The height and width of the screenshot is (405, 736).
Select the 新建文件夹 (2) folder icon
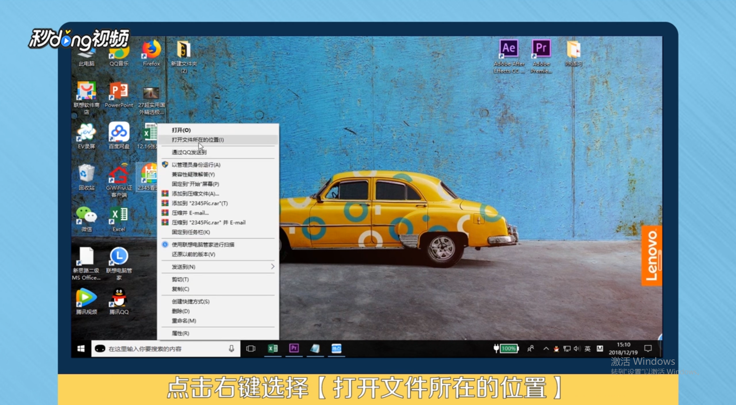click(x=184, y=56)
